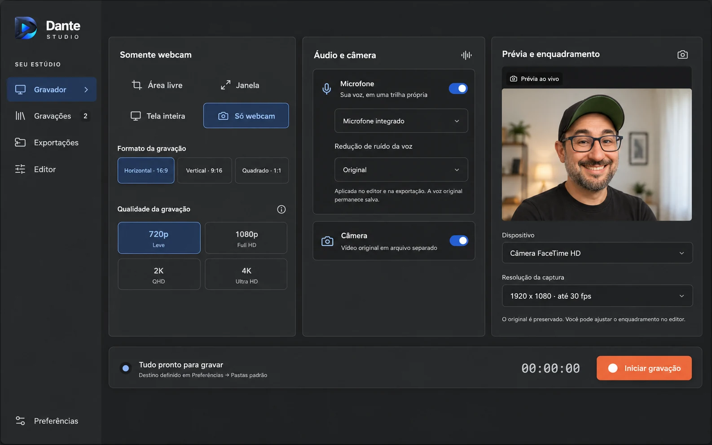
Task: Choose the Vertical 9:16 format
Action: coord(204,170)
